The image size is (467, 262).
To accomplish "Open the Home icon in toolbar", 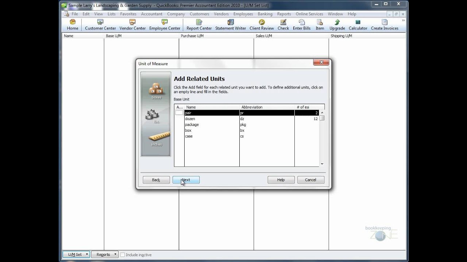I will pos(73,25).
